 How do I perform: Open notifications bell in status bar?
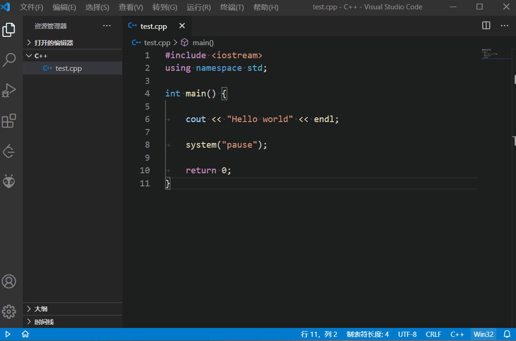click(x=507, y=334)
